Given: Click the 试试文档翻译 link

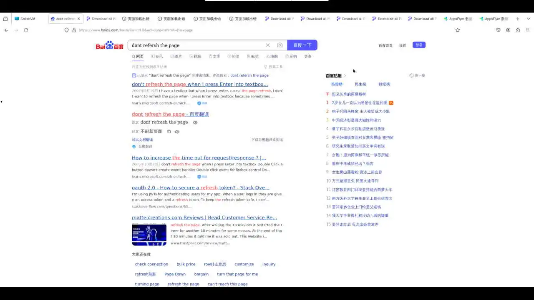Looking at the screenshot, I should (142, 140).
